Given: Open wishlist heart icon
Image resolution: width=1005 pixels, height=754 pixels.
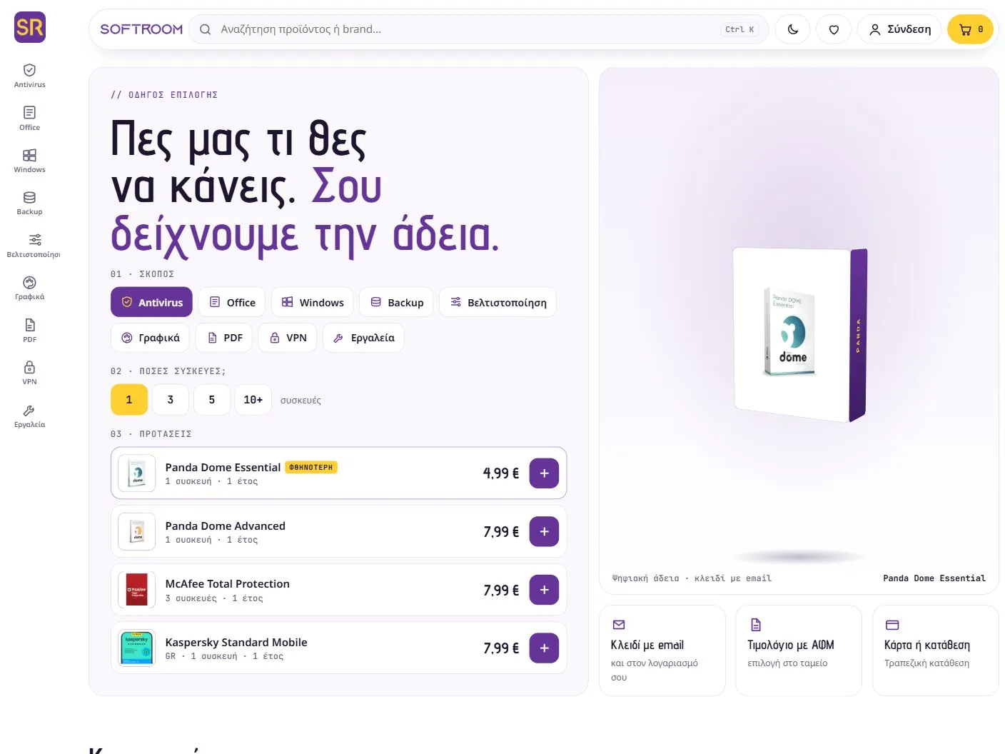Looking at the screenshot, I should (x=834, y=29).
